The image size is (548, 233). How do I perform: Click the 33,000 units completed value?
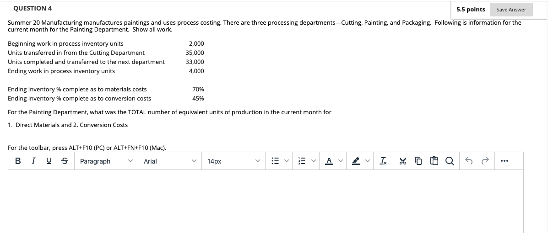click(195, 62)
